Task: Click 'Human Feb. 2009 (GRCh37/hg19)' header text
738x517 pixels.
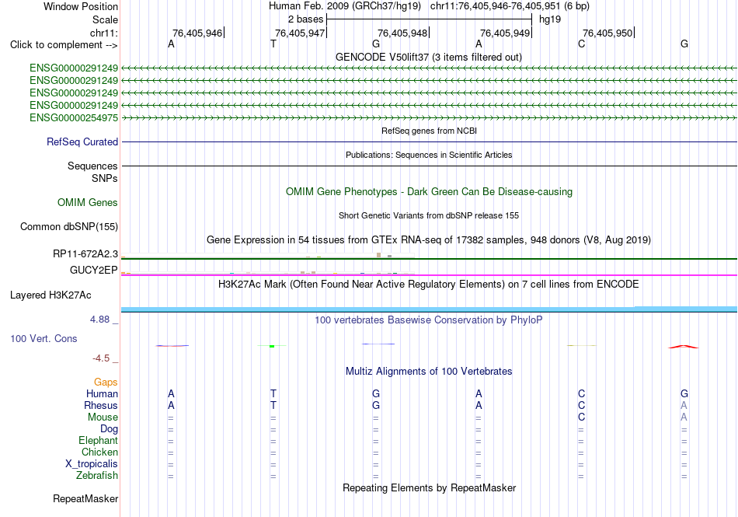Action: coord(344,6)
